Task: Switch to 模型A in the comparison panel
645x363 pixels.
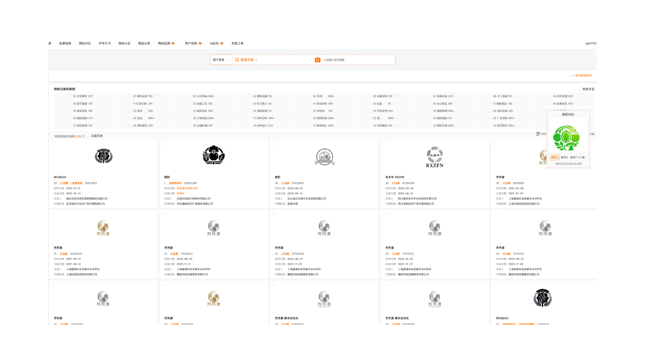Action: (555, 157)
